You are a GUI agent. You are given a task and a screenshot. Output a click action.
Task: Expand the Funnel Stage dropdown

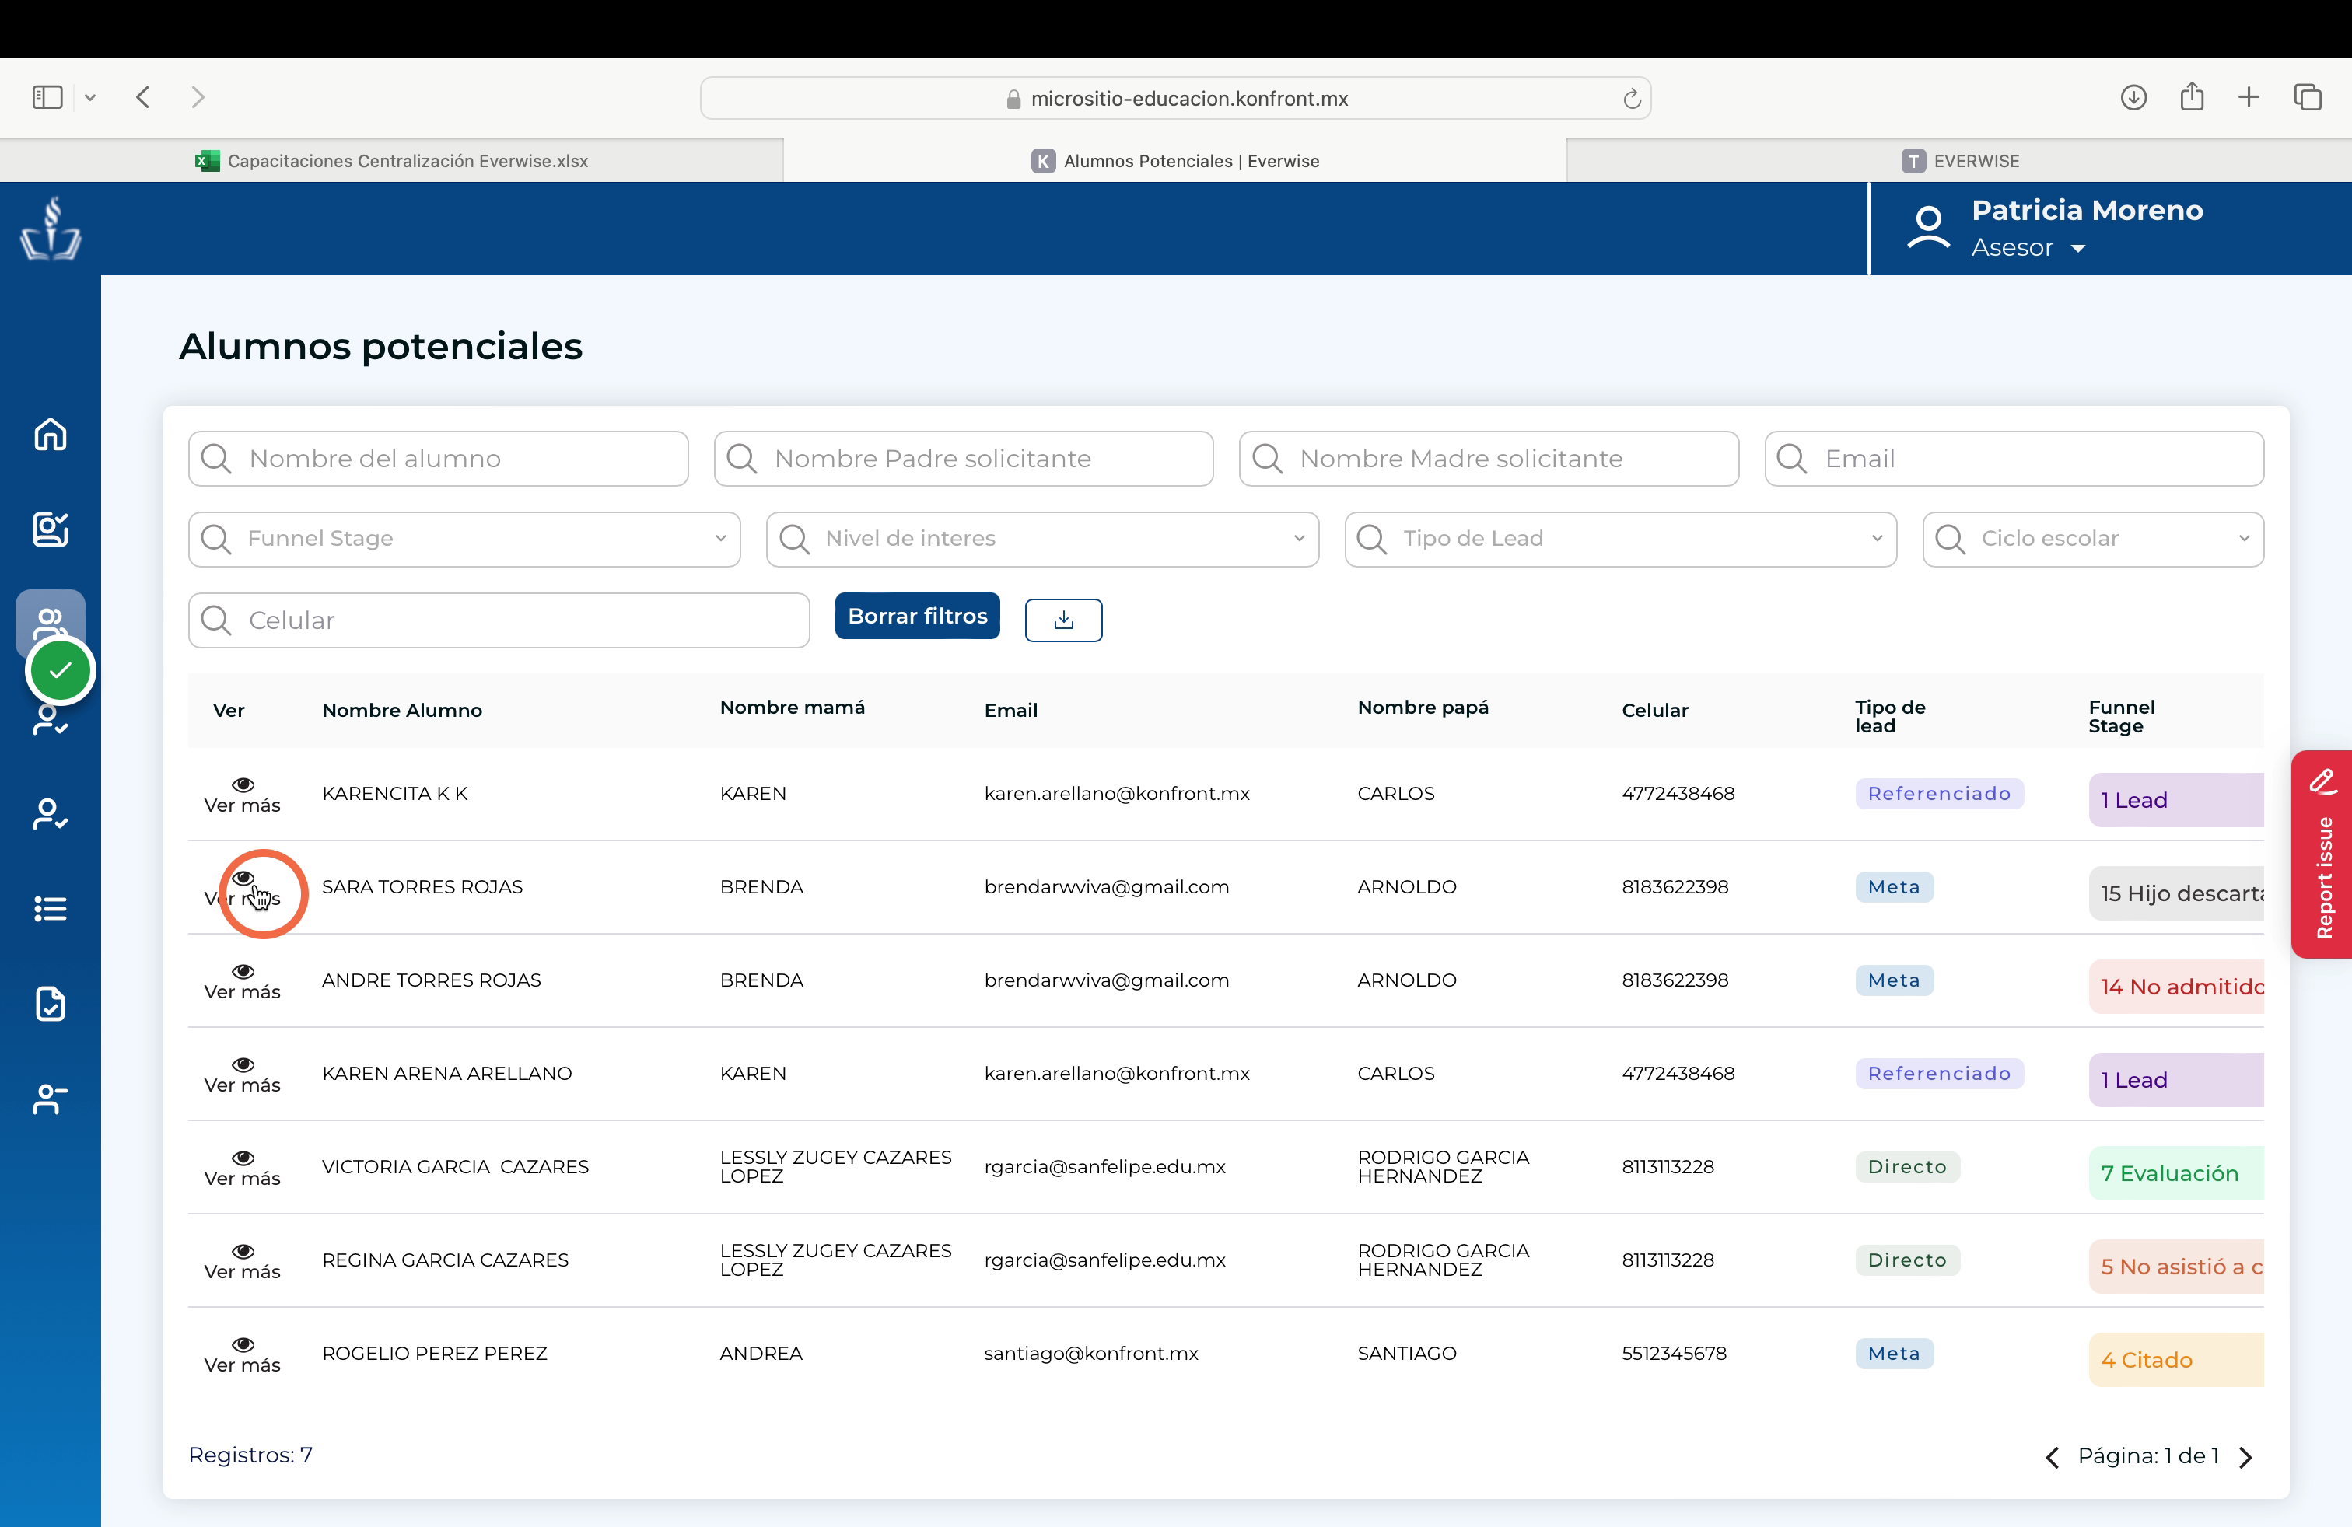tap(464, 540)
